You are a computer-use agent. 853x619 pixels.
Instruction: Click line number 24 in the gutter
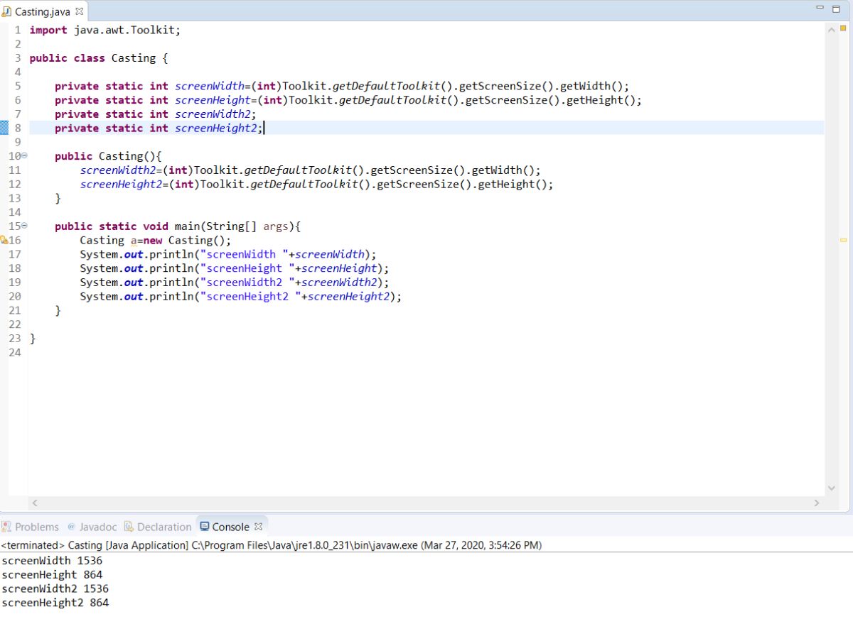pyautogui.click(x=15, y=353)
